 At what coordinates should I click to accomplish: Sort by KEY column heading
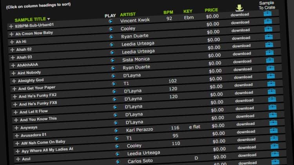coord(188,11)
